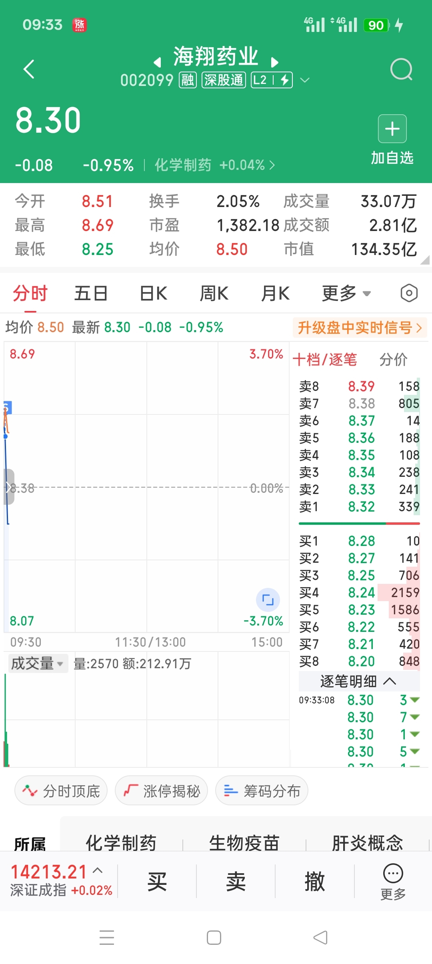Expand stats panel corner triangle

425,260
